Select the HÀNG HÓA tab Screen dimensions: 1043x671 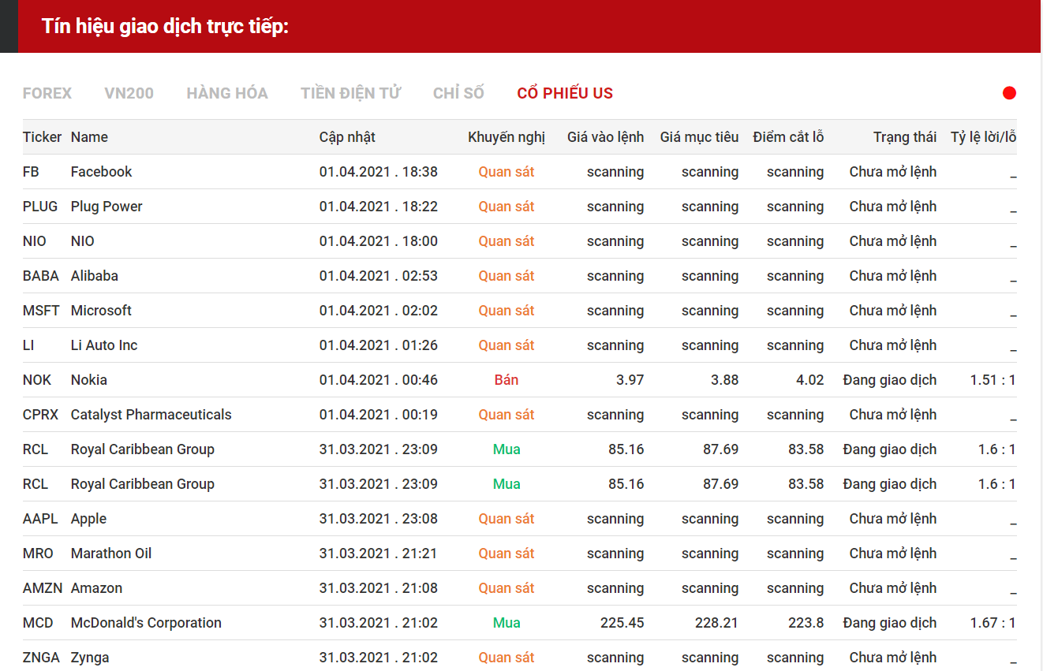[x=227, y=93]
